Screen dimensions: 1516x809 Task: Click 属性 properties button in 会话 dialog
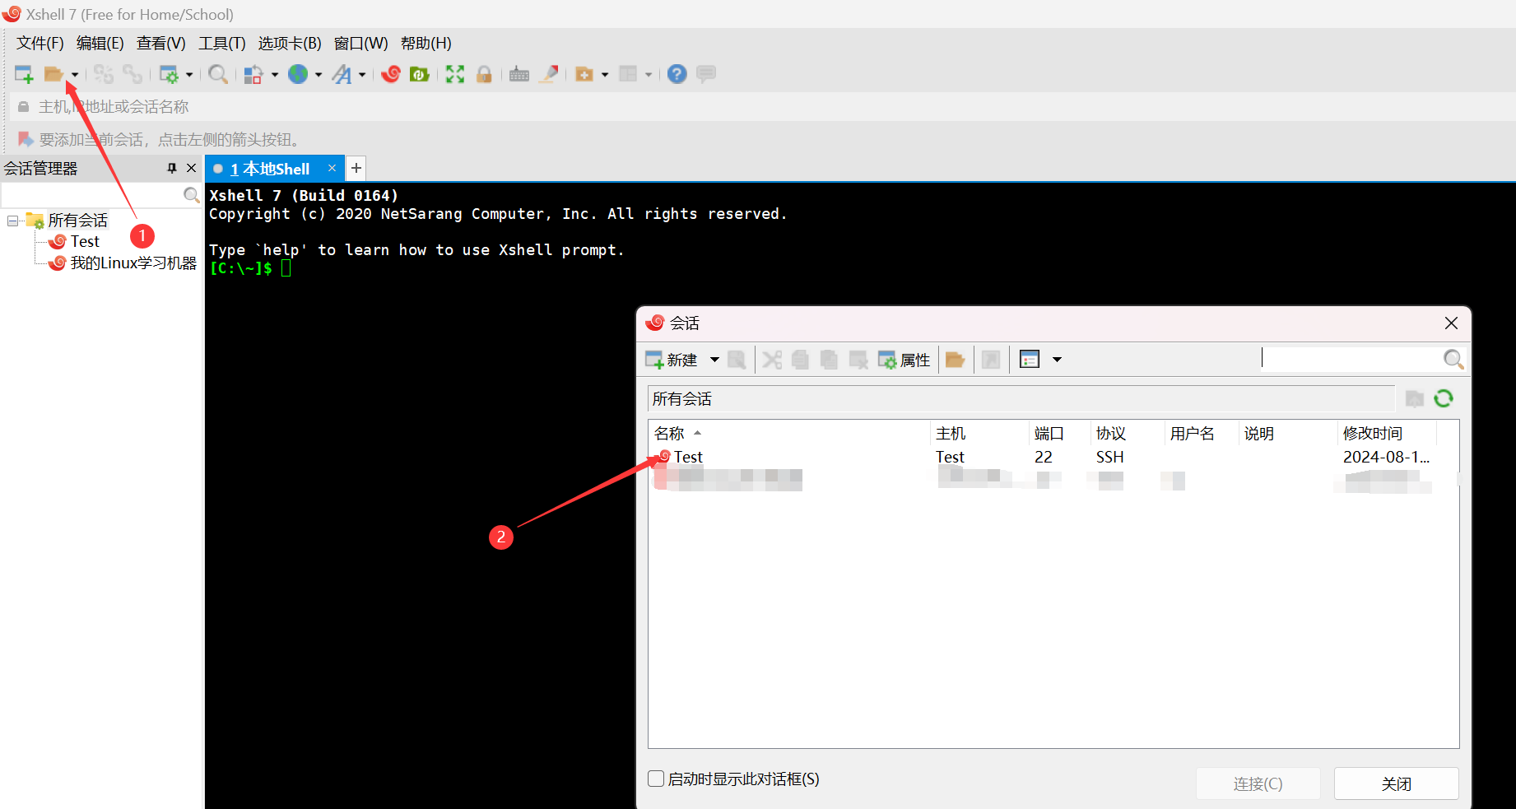pyautogui.click(x=904, y=360)
